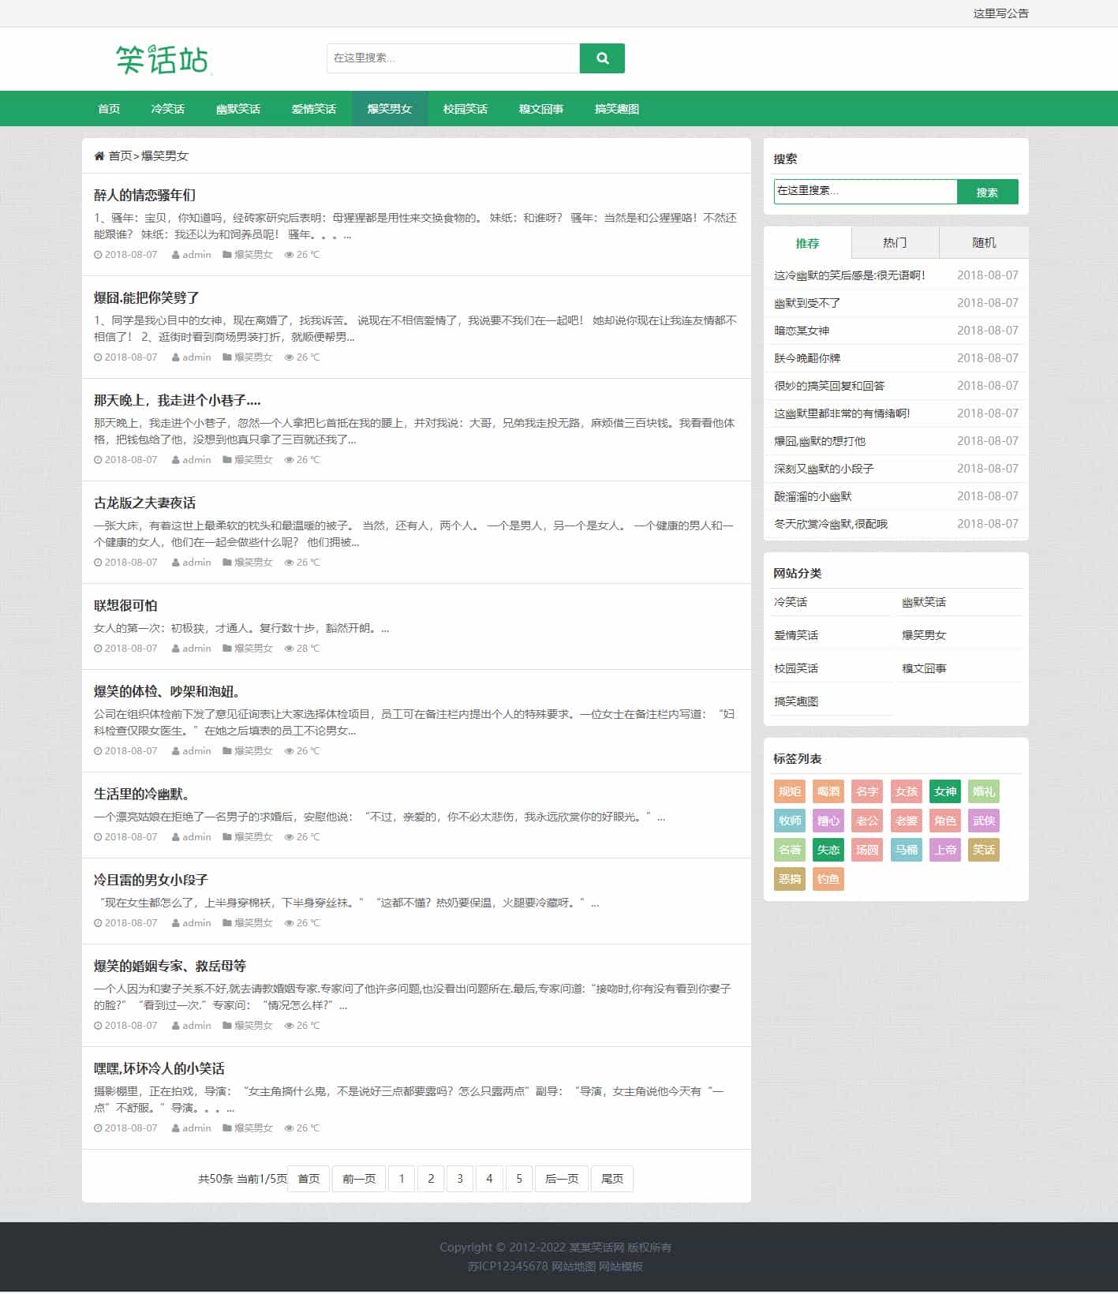Go to 幽默笑话 in the navigation bar
This screenshot has height=1294, width=1118.
(x=238, y=109)
